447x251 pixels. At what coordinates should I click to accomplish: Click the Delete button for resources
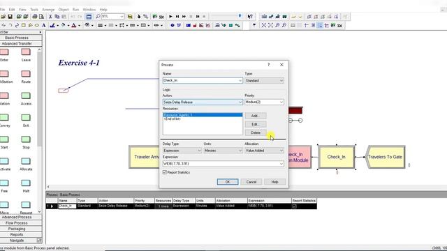pos(256,132)
